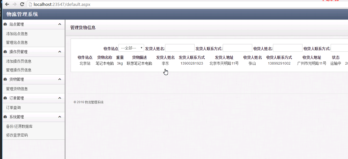Click the 北京站 table cell
This screenshot has width=348, height=159.
point(85,63)
